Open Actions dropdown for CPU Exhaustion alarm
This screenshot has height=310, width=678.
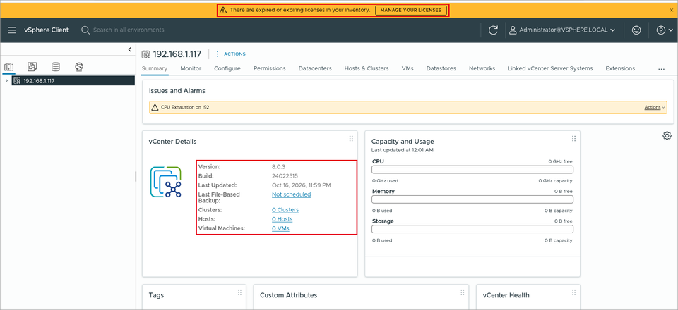tap(655, 107)
